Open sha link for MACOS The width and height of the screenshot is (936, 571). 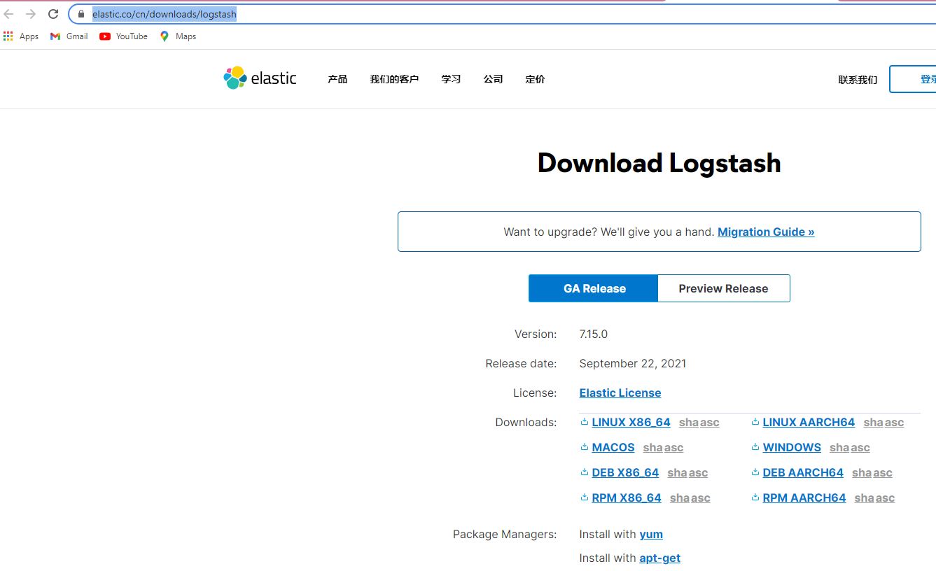[652, 447]
